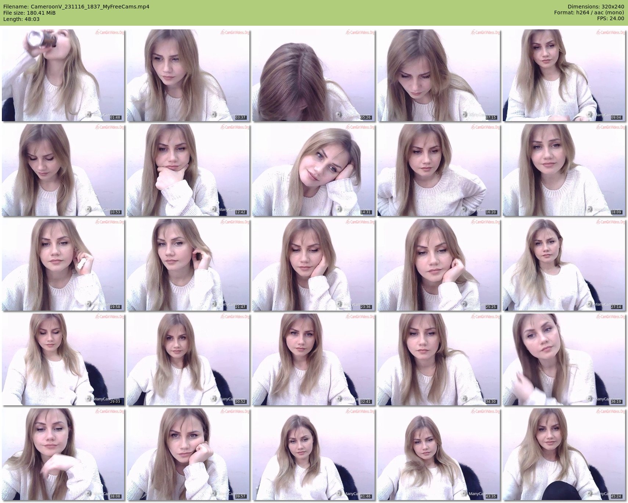Select the frame at 21:47
Screen dimensions: 628x503
(x=188, y=265)
